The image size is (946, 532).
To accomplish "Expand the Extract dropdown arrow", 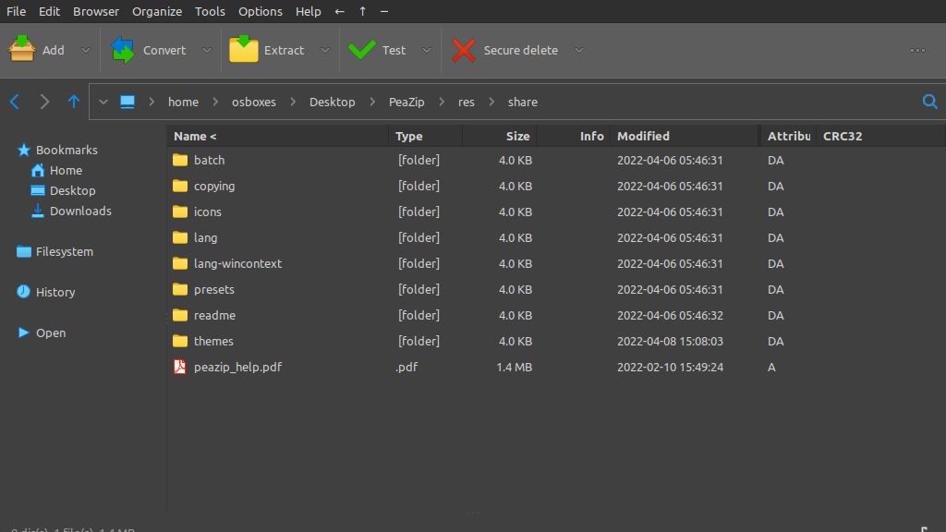I will (x=324, y=50).
